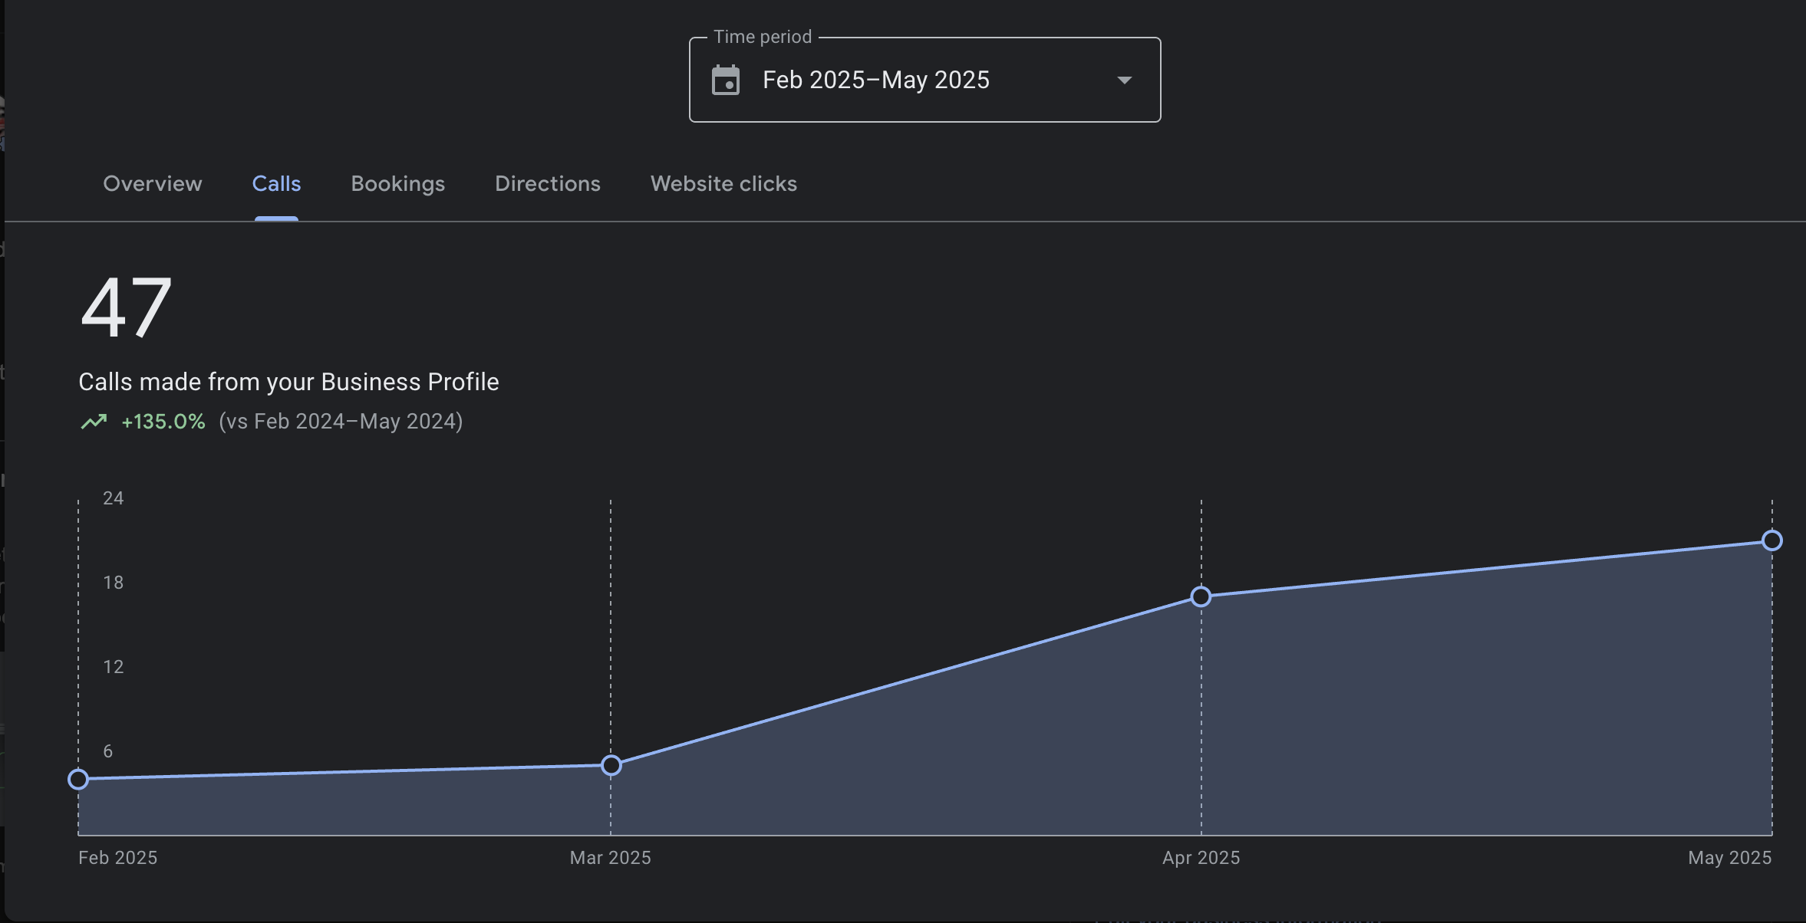
Task: Click the Feb 2025 axis label
Action: [117, 858]
